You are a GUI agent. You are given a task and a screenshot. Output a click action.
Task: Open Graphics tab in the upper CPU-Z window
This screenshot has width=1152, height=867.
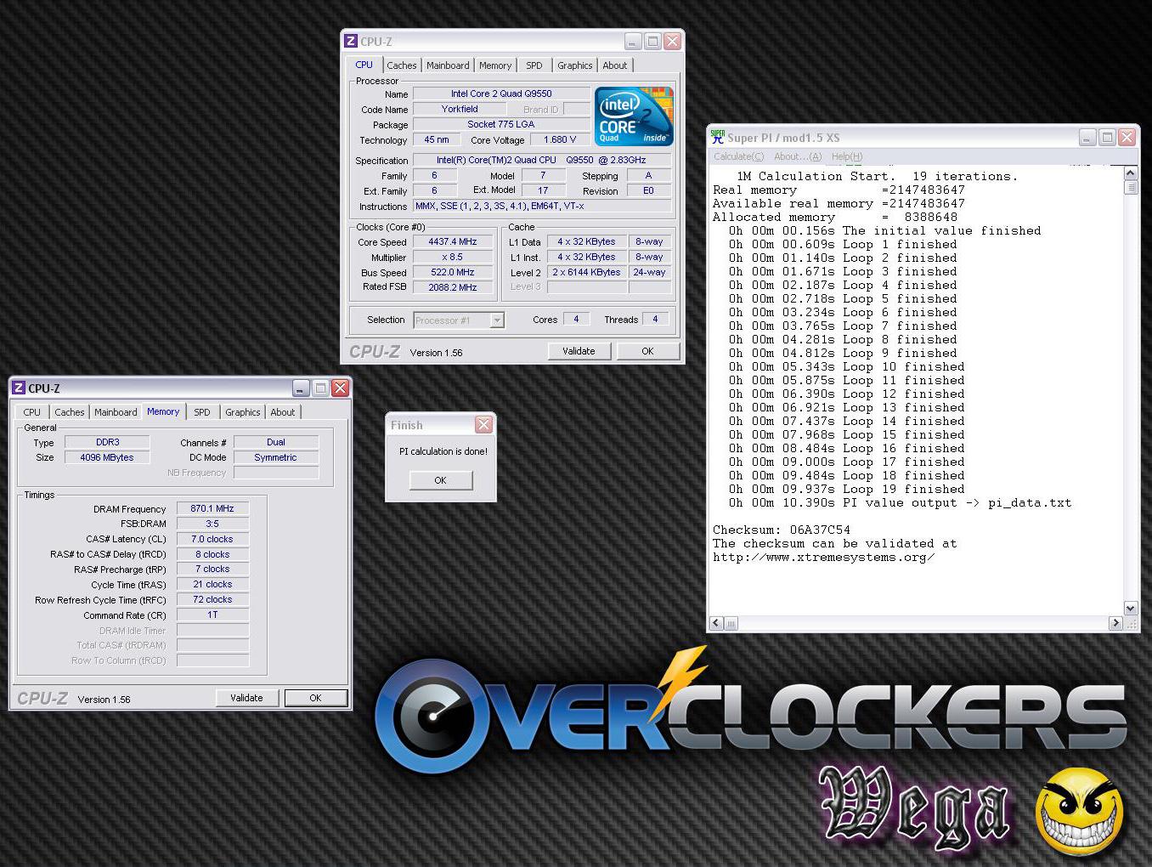(x=575, y=65)
